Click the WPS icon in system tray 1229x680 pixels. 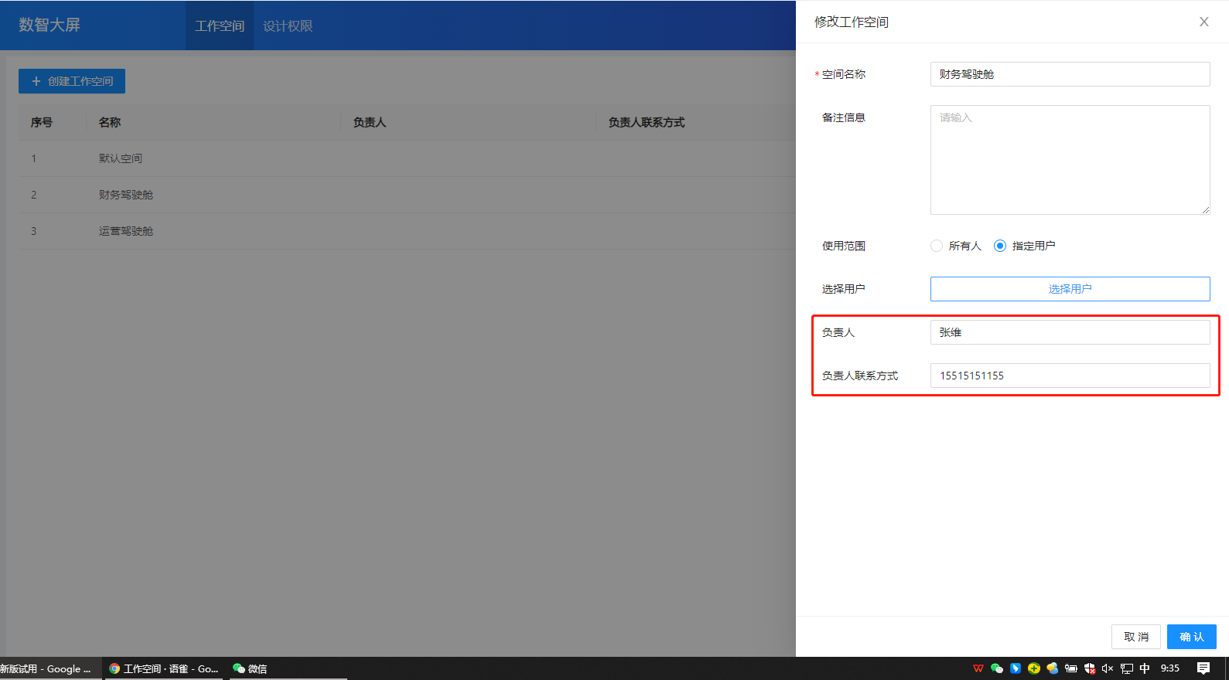(x=978, y=668)
